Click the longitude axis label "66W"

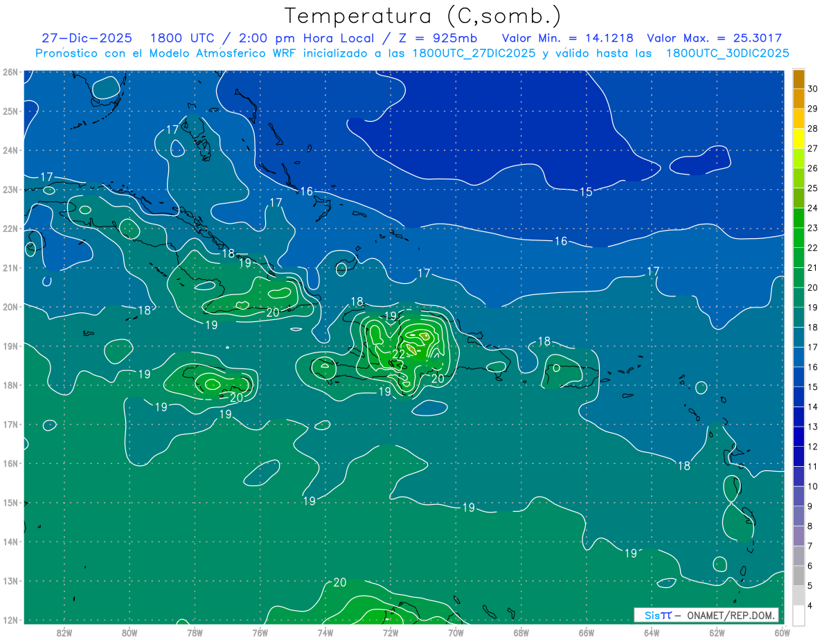[x=586, y=632]
